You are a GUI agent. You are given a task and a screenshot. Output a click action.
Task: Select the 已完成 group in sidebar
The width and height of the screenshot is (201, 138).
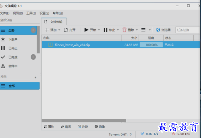tap(18, 57)
